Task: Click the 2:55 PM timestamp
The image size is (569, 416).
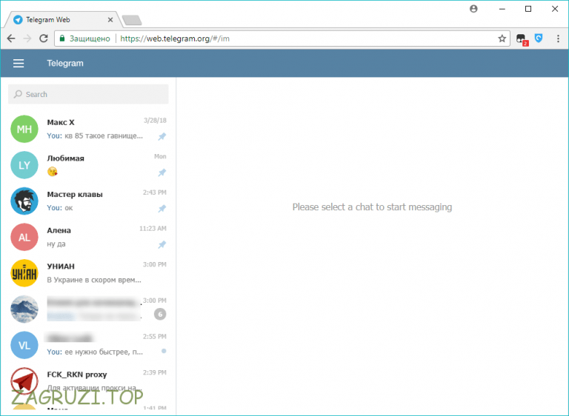Action: [x=155, y=337]
